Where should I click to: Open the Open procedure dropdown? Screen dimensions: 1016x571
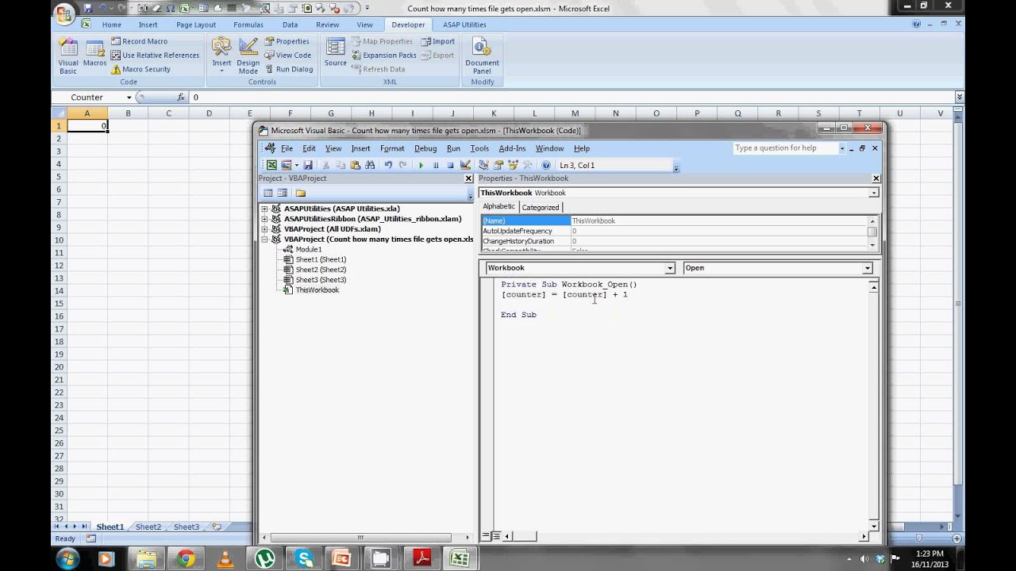pos(868,268)
